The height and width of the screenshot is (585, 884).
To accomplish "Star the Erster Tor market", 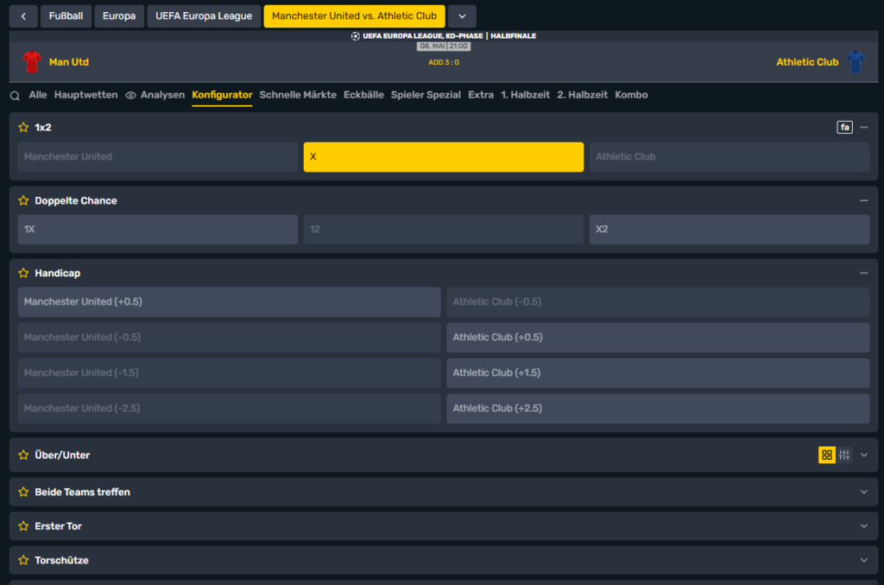I will tap(23, 526).
